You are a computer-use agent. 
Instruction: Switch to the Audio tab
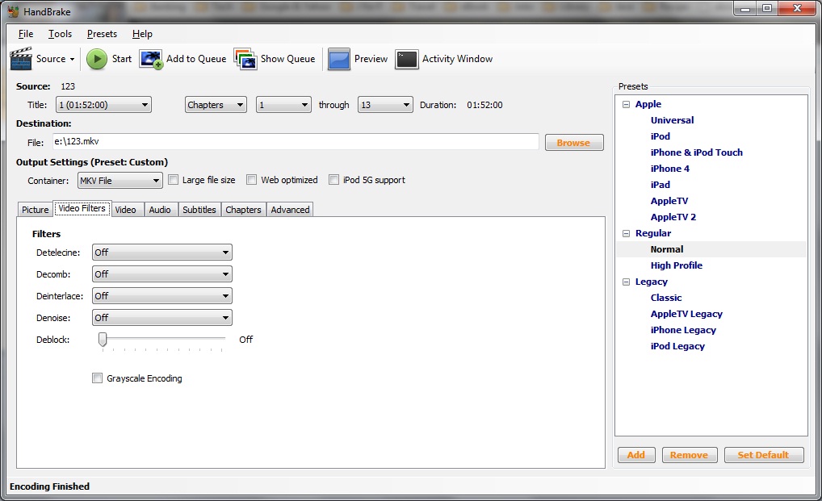click(x=160, y=210)
